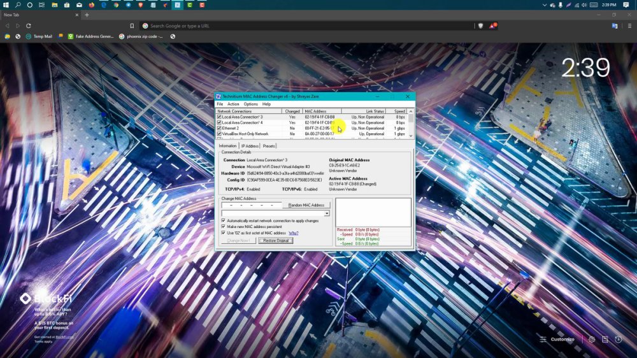
Task: Open Brave Shields lion icon
Action: coord(480,25)
